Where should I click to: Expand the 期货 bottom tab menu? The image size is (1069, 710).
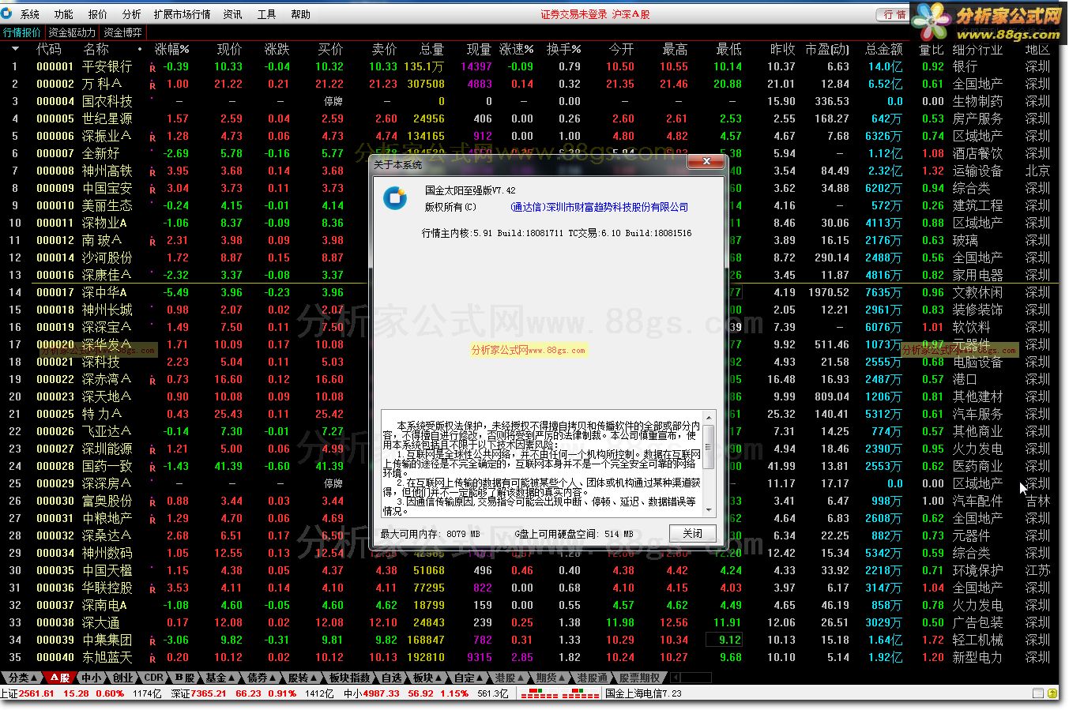[x=562, y=678]
